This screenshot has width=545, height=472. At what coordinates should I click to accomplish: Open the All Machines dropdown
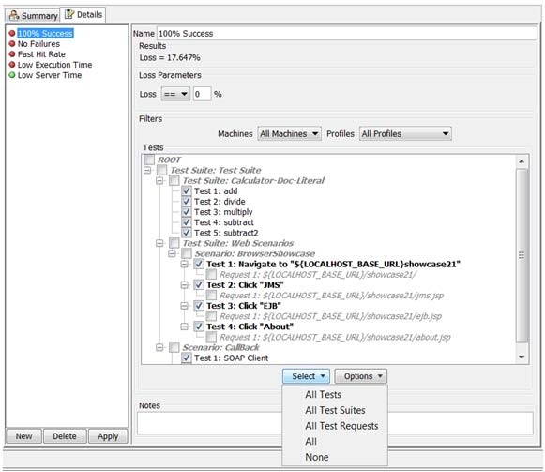289,133
